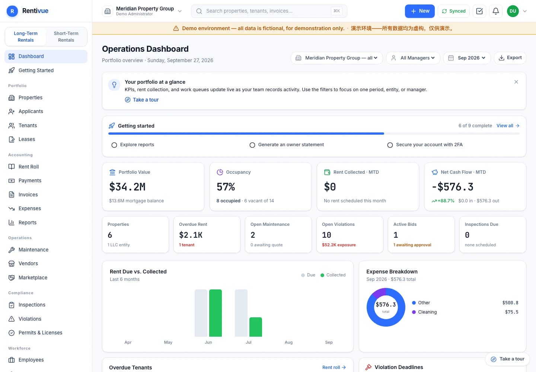Click the Net Cash Flow piggy bank icon
This screenshot has width=536, height=372.
pyautogui.click(x=435, y=172)
